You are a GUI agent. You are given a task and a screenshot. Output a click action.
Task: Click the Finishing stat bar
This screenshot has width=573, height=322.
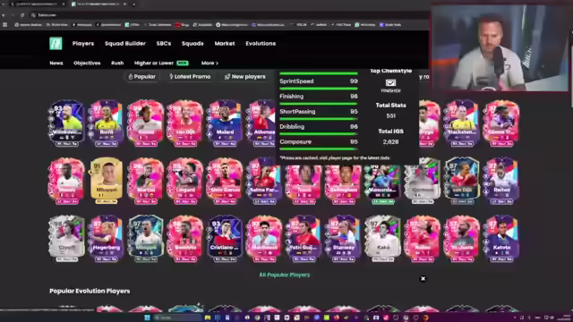pyautogui.click(x=319, y=104)
